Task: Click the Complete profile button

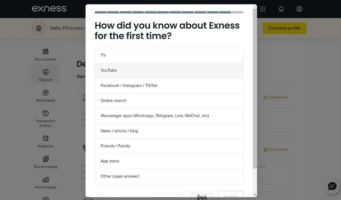Action: [x=284, y=28]
